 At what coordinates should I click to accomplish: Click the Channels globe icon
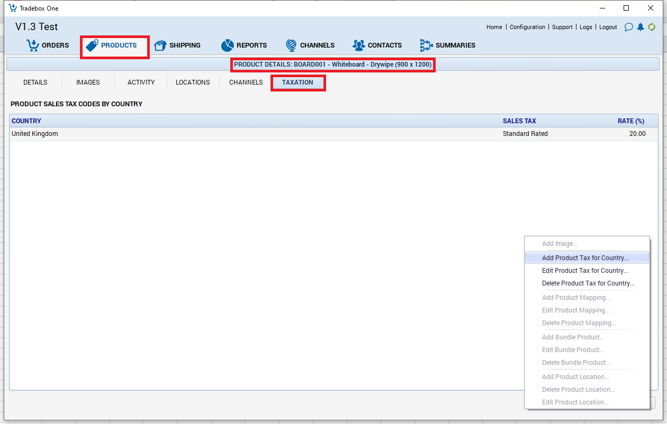(x=291, y=45)
